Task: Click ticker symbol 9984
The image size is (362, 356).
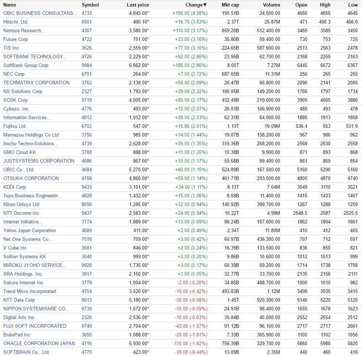Action: click(x=87, y=65)
